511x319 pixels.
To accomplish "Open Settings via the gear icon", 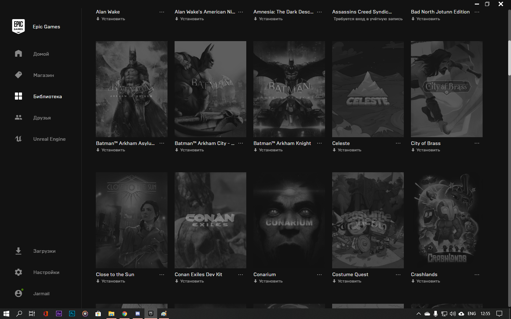I will coord(18,272).
